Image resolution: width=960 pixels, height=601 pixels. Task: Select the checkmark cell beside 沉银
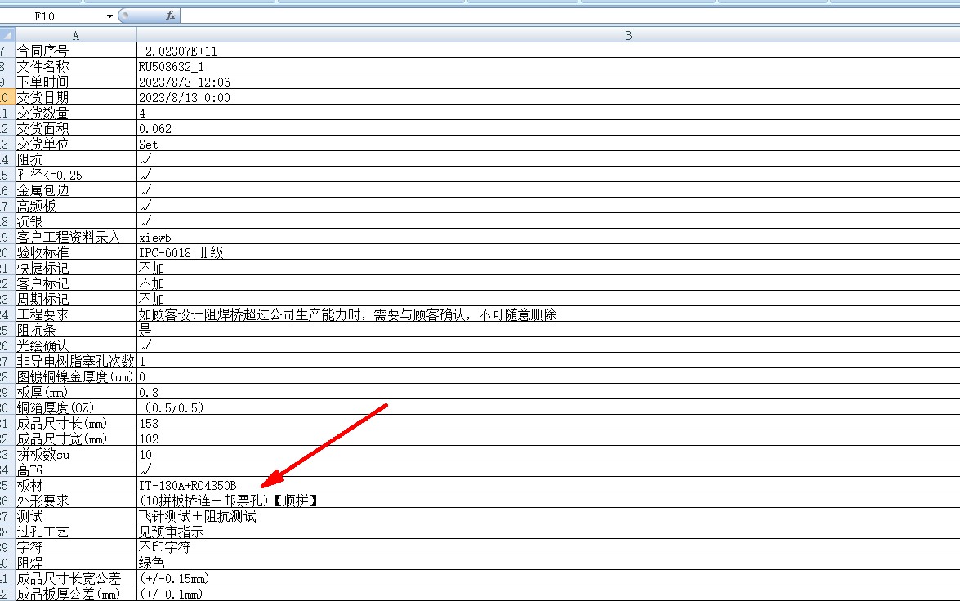pos(548,221)
